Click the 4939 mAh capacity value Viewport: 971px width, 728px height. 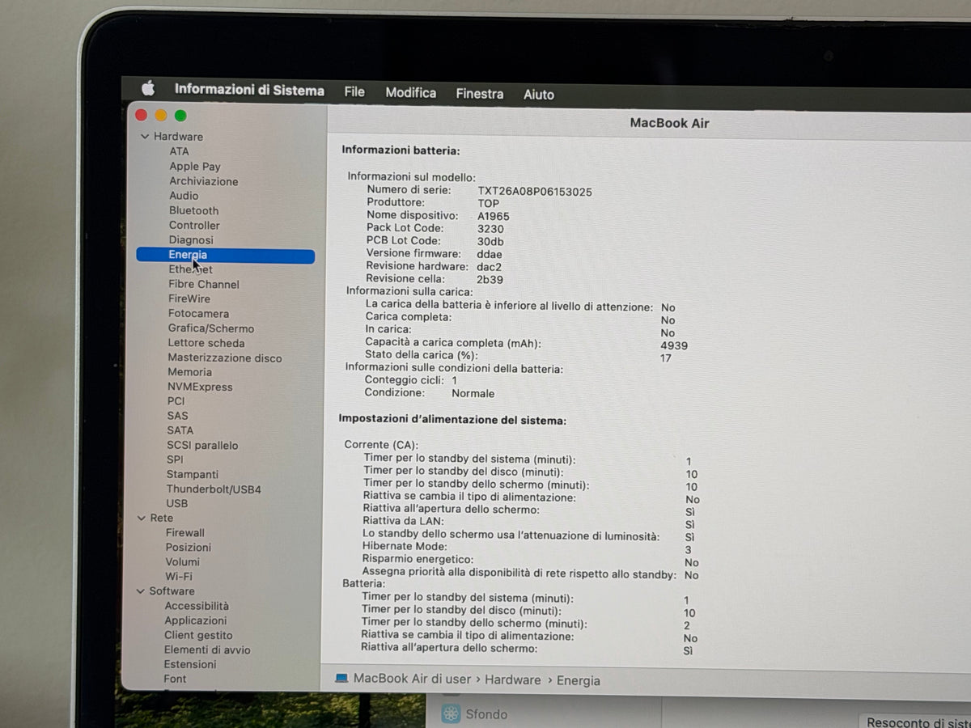(674, 345)
